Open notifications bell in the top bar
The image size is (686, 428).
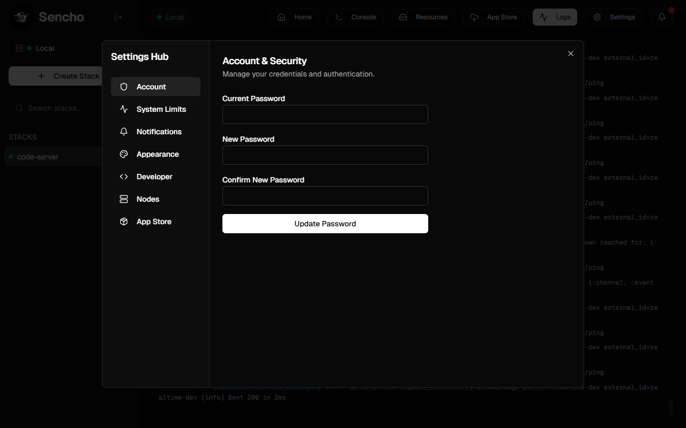tap(662, 17)
